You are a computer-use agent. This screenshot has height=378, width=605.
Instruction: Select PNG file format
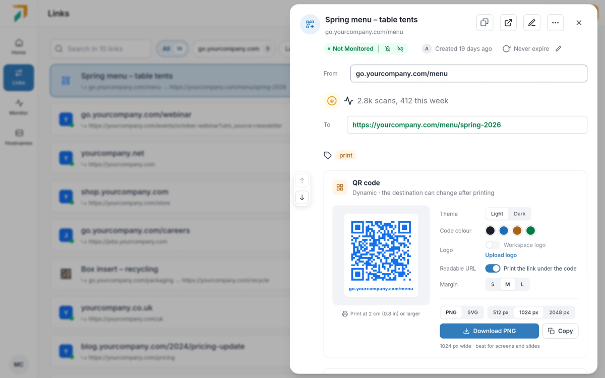click(451, 312)
